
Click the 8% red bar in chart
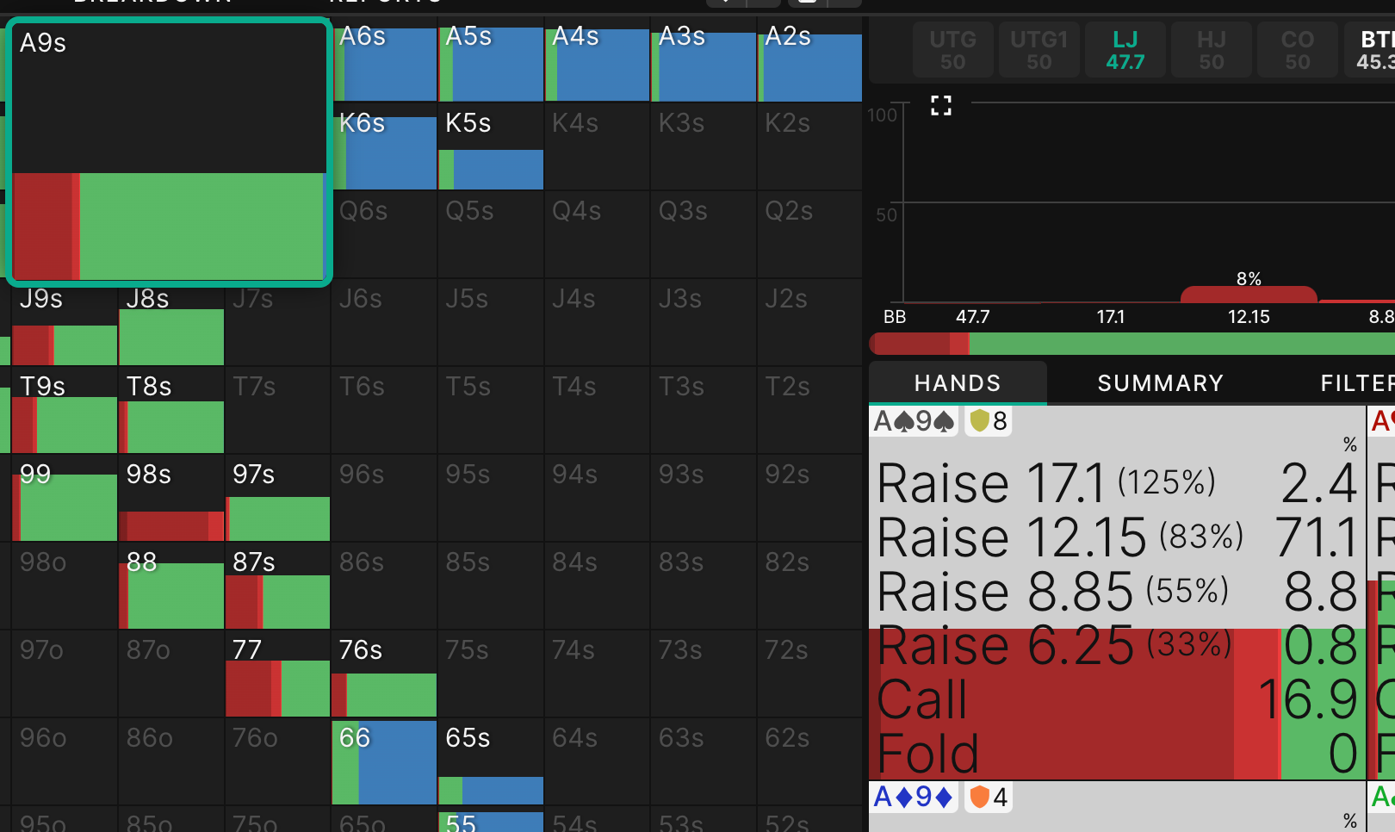[x=1249, y=294]
